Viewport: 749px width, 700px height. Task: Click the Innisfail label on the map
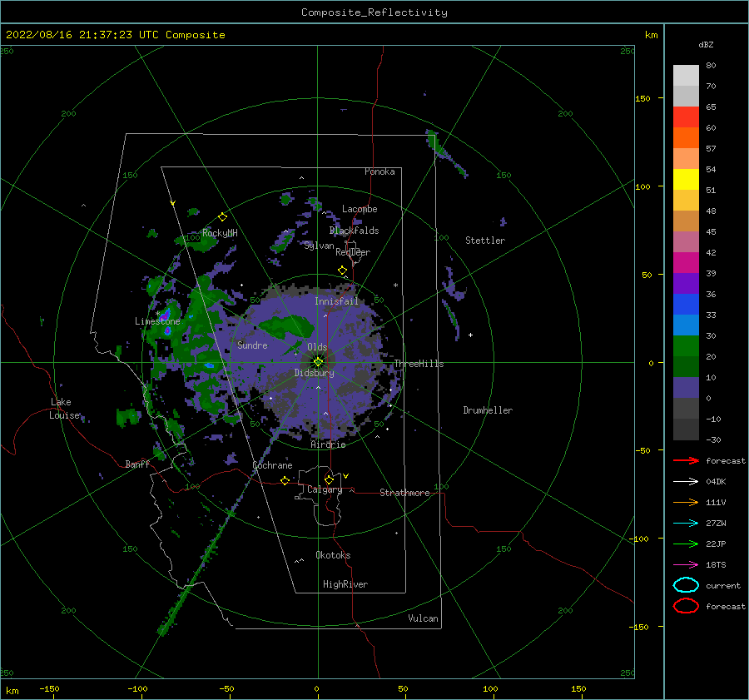336,301
